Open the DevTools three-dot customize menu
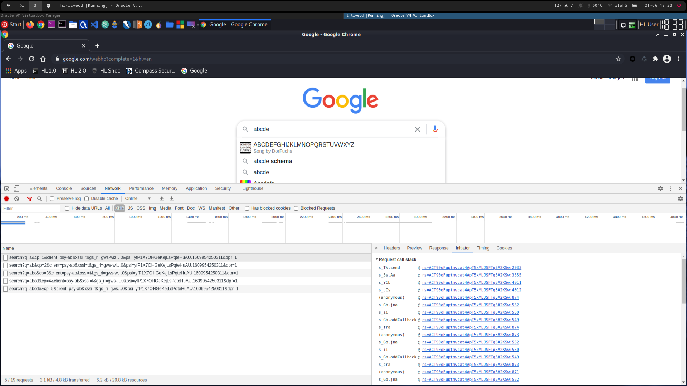The height and width of the screenshot is (386, 687). click(x=671, y=189)
